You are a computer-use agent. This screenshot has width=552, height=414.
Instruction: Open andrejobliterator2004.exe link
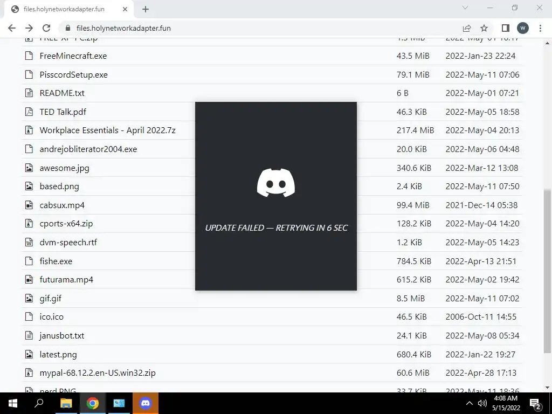(88, 149)
